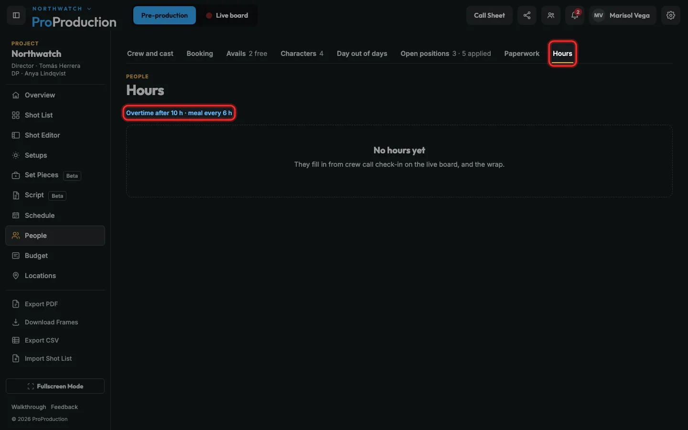Click the Setups sun icon

click(16, 155)
